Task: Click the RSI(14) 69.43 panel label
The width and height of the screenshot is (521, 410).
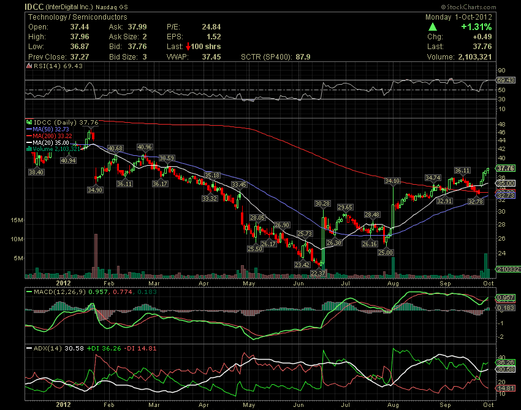Action: 58,66
